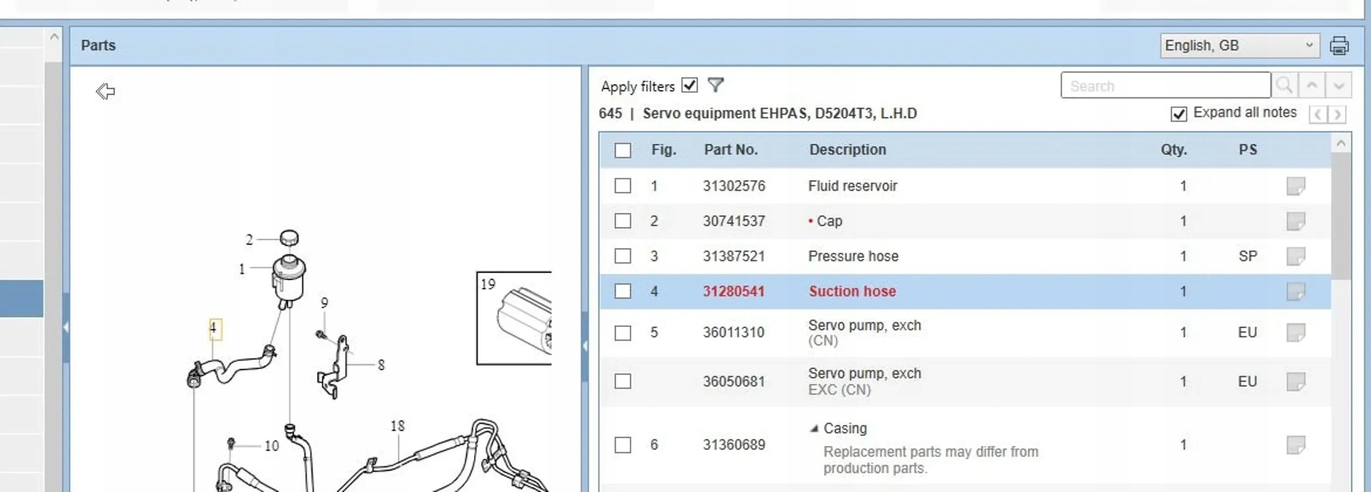Click part number 36050681
This screenshot has height=492, width=1371.
[x=734, y=381]
